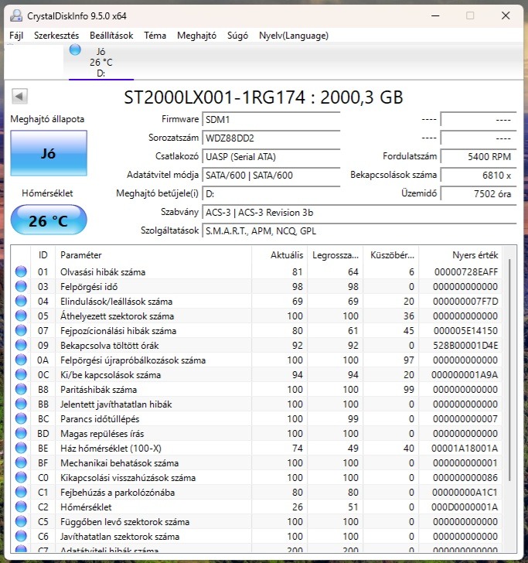Select raw value 00001A18001A
The height and width of the screenshot is (563, 528).
tap(465, 449)
